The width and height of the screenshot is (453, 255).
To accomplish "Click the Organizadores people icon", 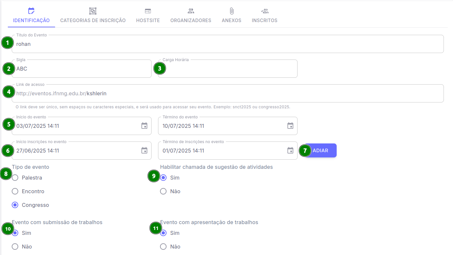I will (191, 11).
